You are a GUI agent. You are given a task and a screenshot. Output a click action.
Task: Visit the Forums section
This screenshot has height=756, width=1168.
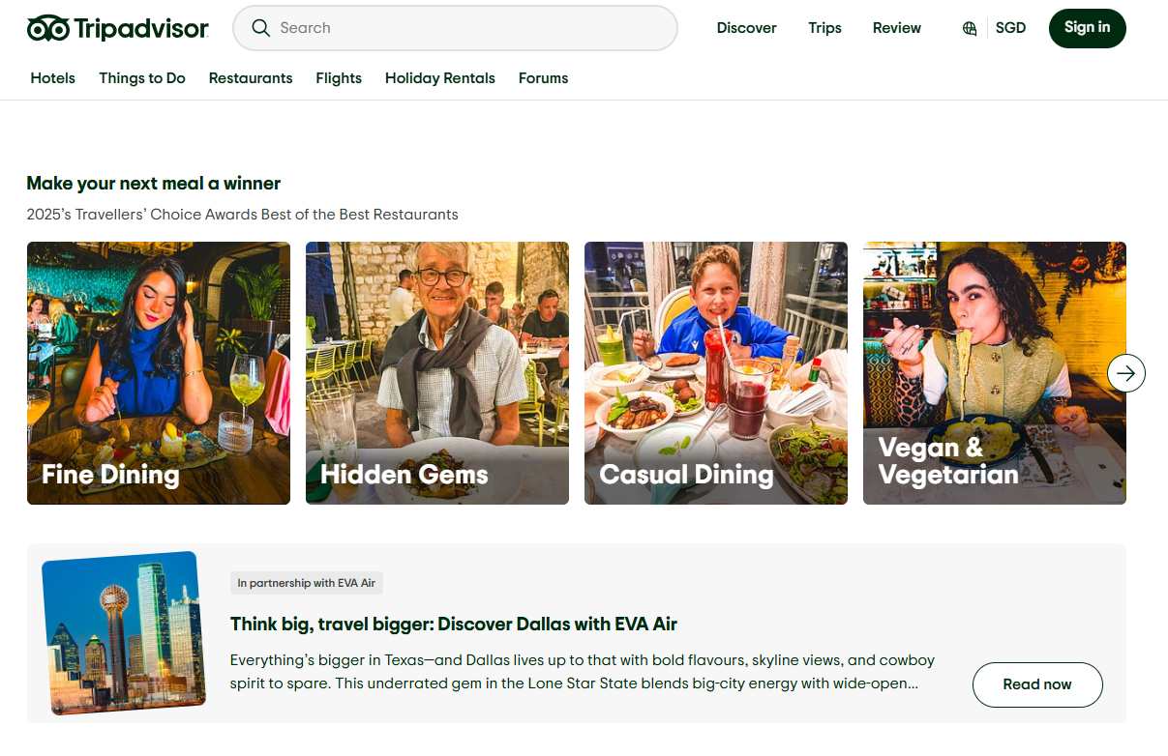(x=543, y=78)
